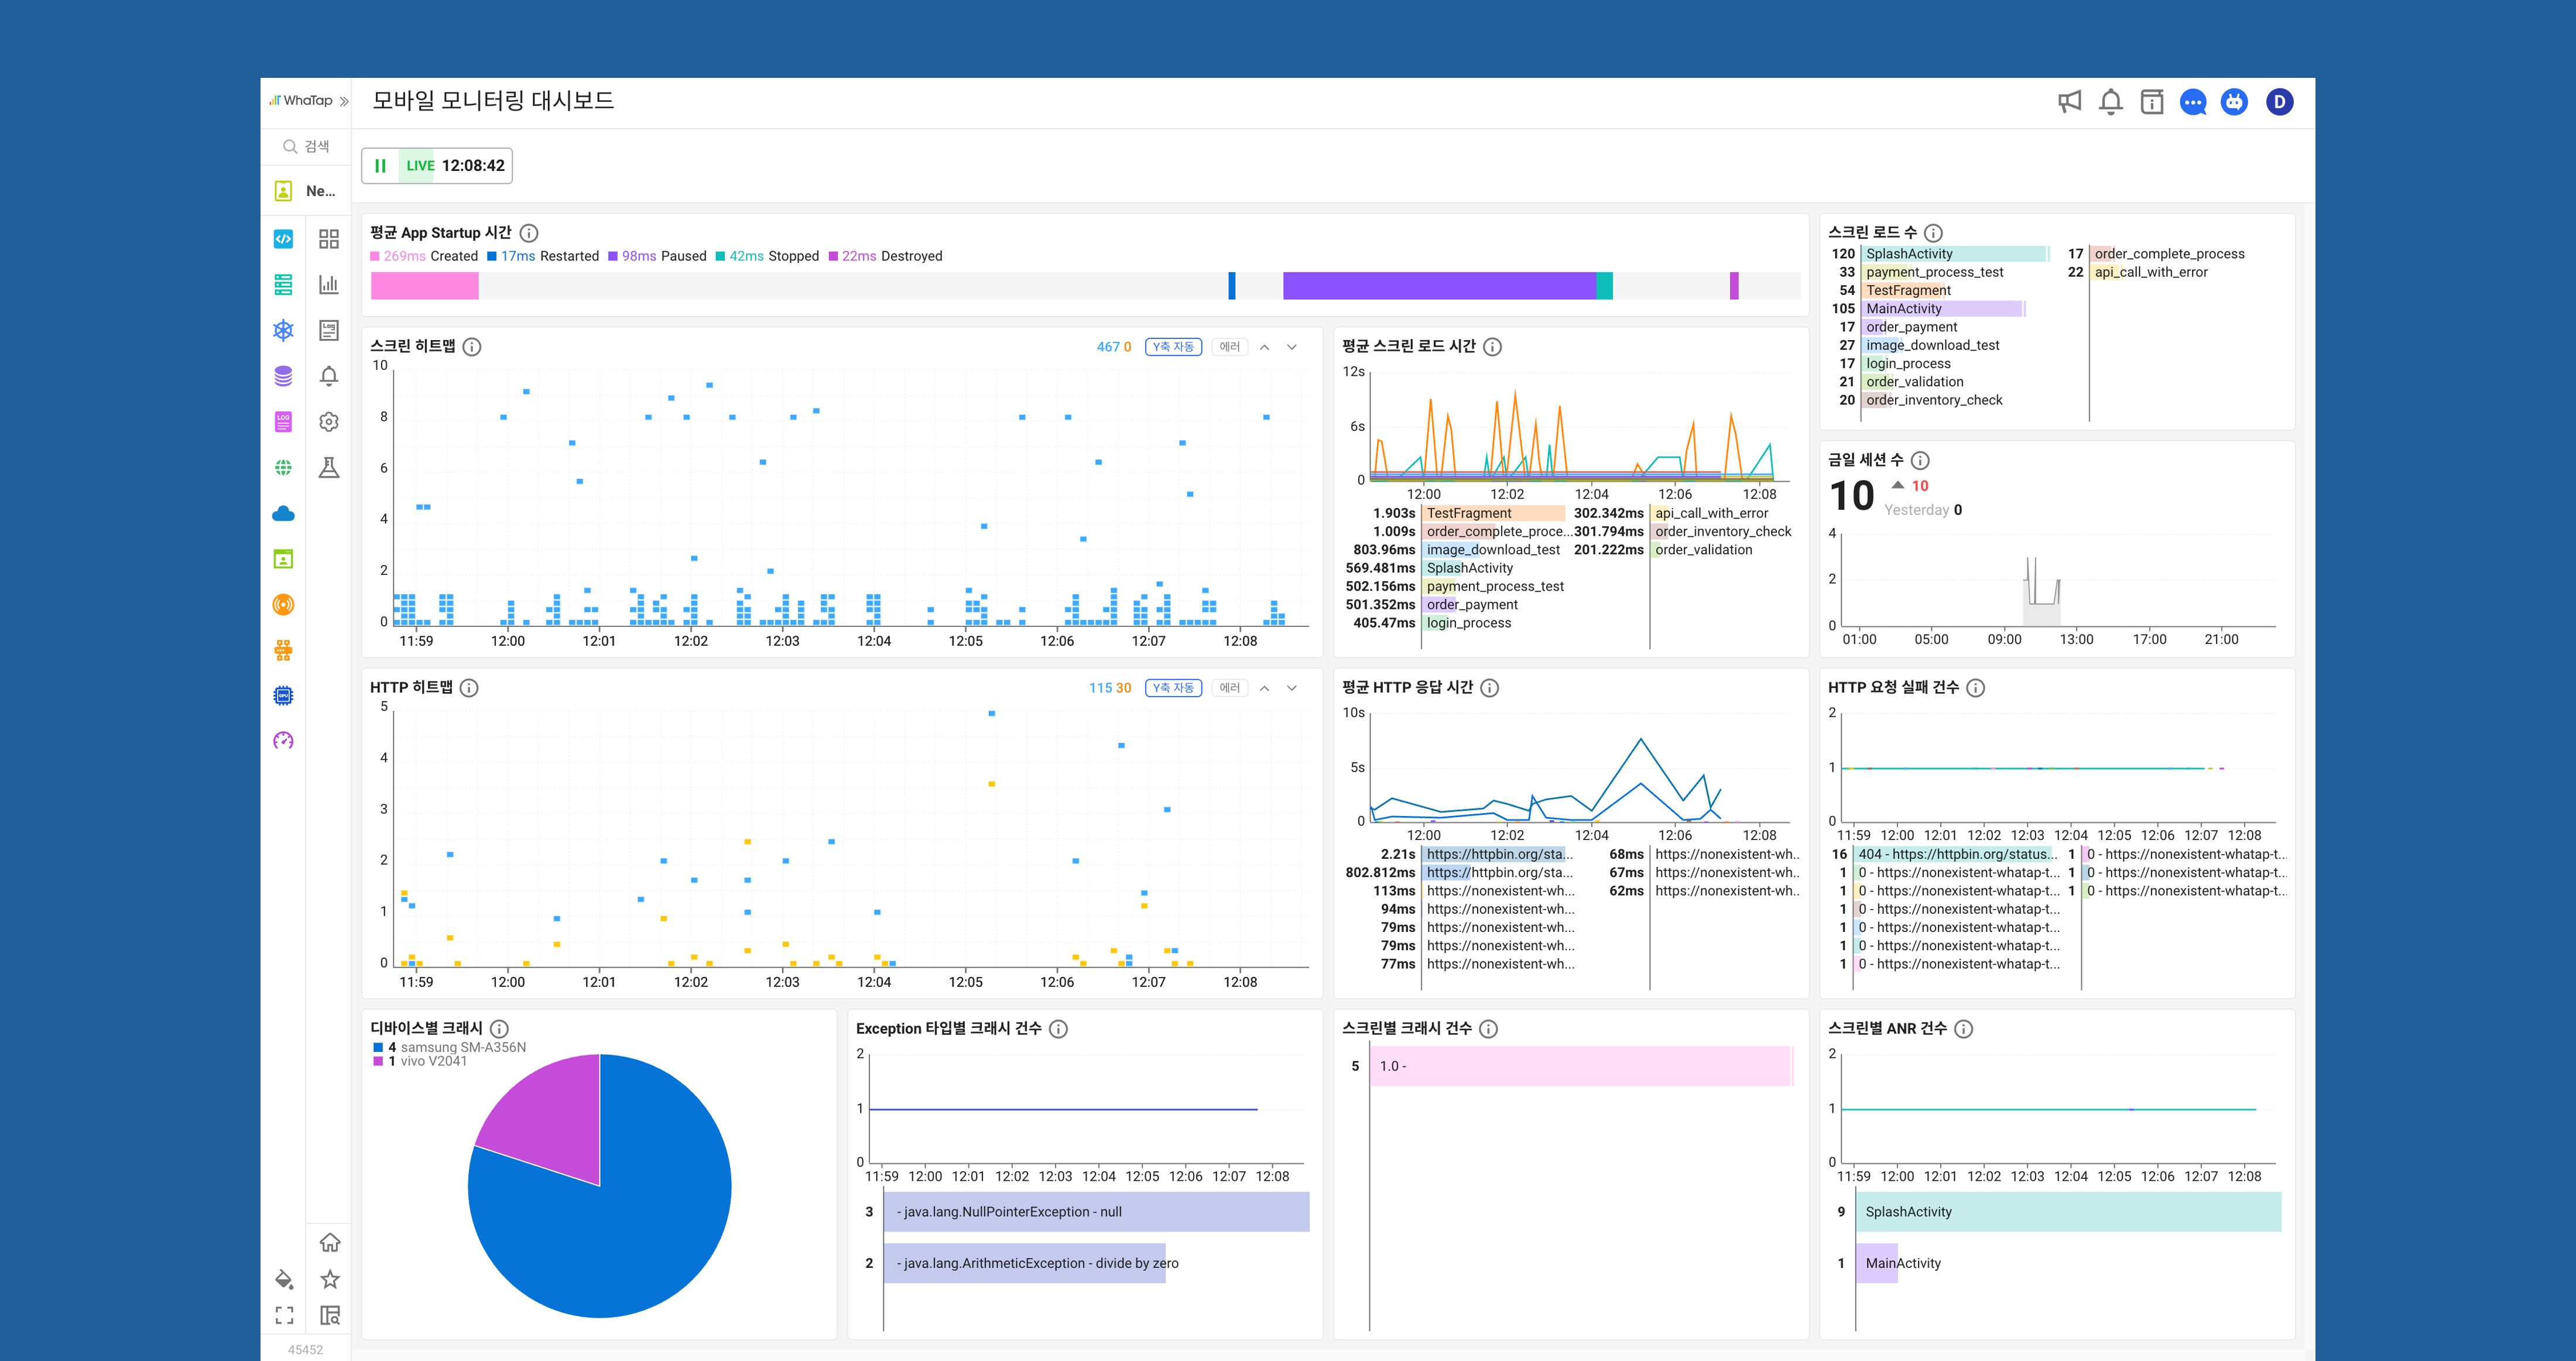Open the Kubernetes helm wheel sidebar icon
The height and width of the screenshot is (1361, 2576).
[283, 330]
